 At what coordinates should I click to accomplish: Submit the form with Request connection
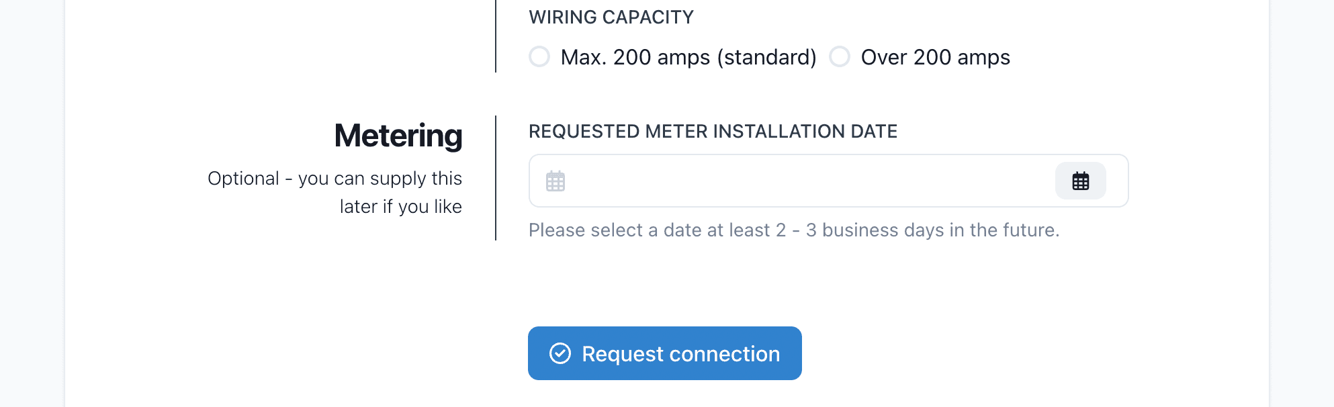[x=664, y=353]
